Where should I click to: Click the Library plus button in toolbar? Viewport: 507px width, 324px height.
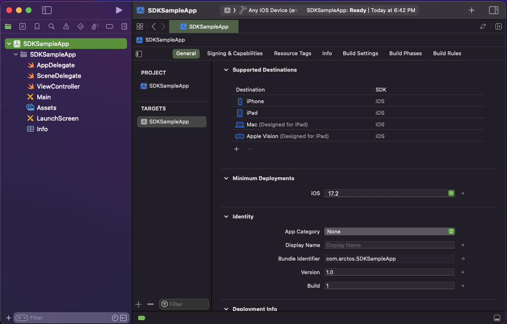click(471, 10)
